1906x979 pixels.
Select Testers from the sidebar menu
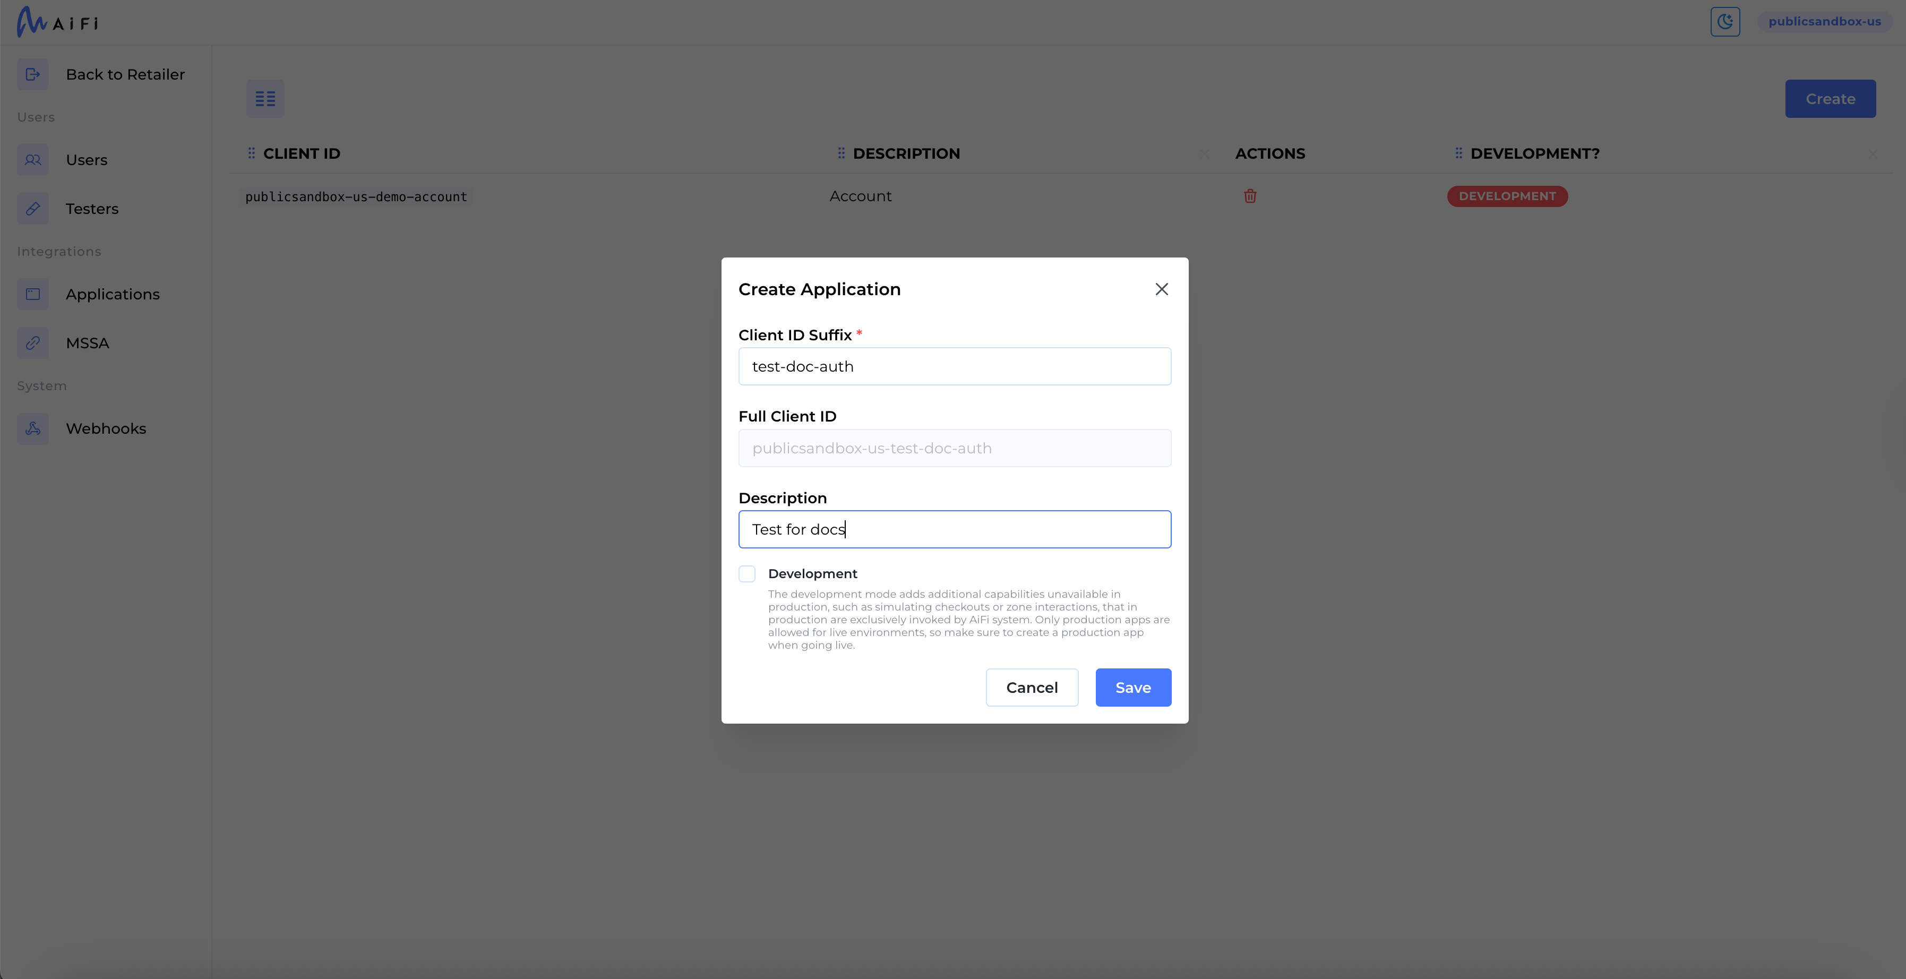point(92,208)
